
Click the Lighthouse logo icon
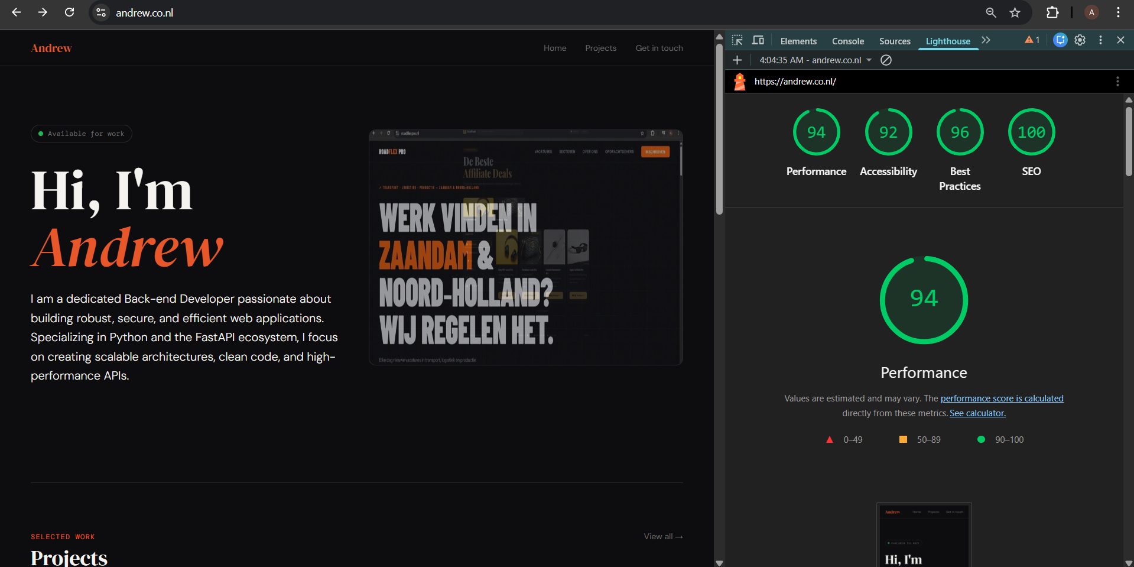740,82
